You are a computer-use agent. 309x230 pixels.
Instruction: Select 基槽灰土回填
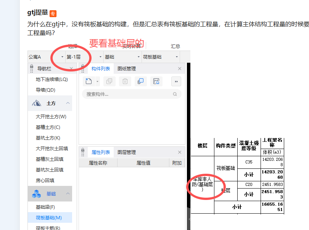[50, 159]
